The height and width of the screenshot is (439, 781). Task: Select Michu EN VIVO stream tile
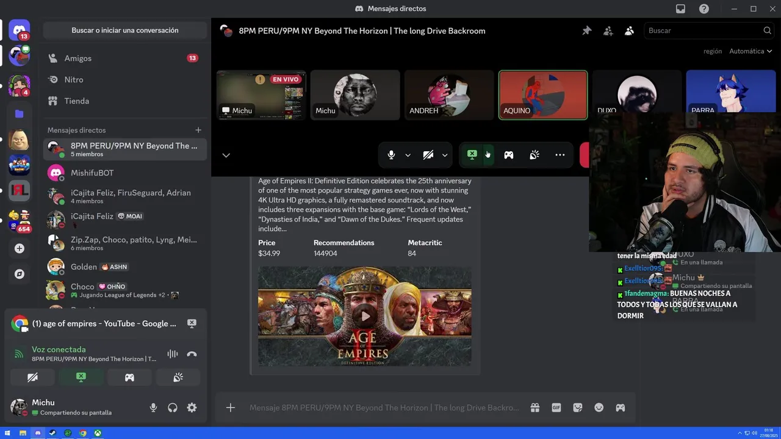(x=261, y=95)
